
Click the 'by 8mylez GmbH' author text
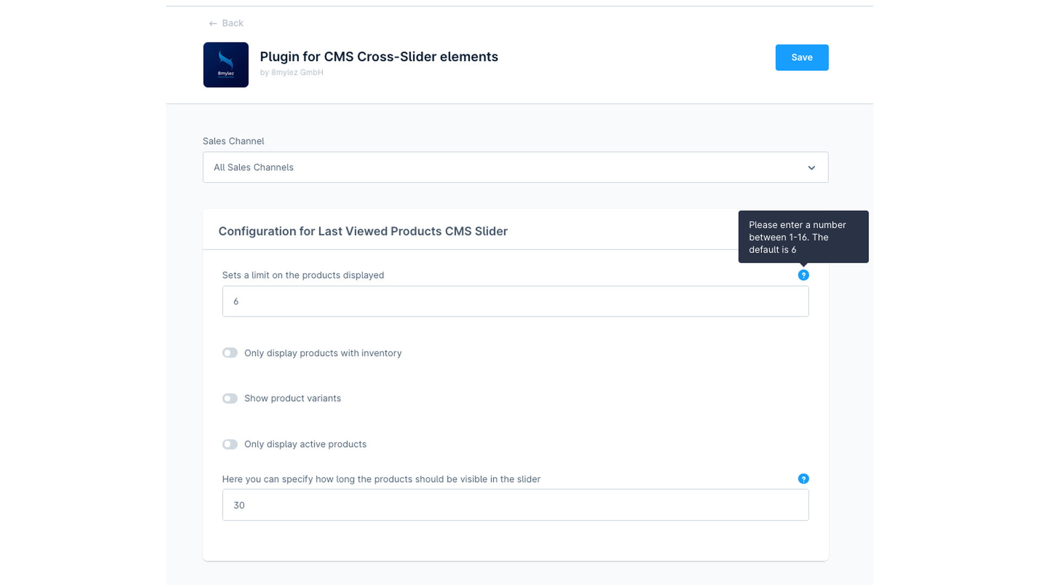coord(291,72)
